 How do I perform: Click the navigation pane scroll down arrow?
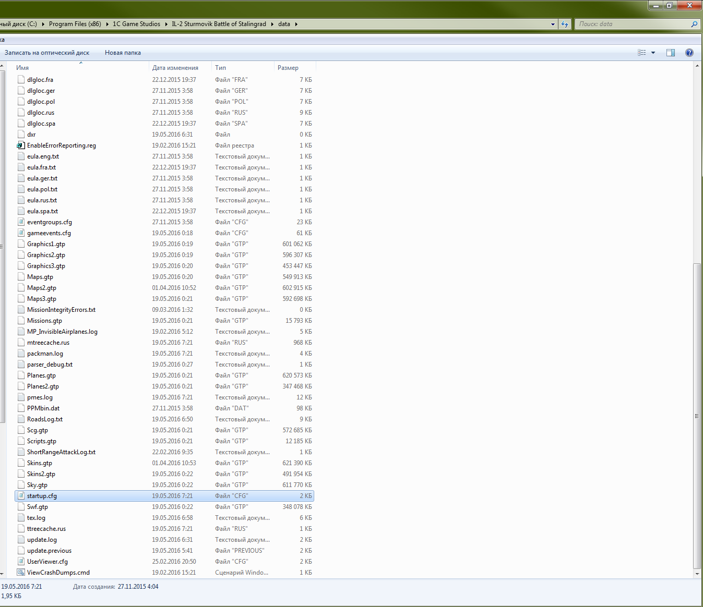[3, 574]
